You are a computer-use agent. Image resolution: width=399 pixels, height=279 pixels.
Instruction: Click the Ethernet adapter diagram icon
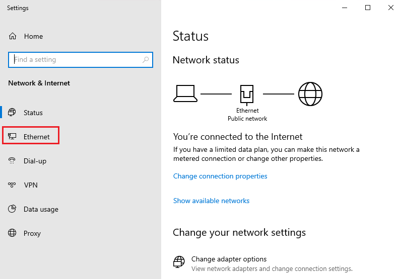coord(247,94)
